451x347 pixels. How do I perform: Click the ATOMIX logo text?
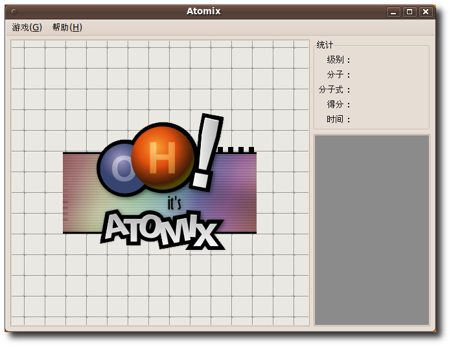click(163, 230)
